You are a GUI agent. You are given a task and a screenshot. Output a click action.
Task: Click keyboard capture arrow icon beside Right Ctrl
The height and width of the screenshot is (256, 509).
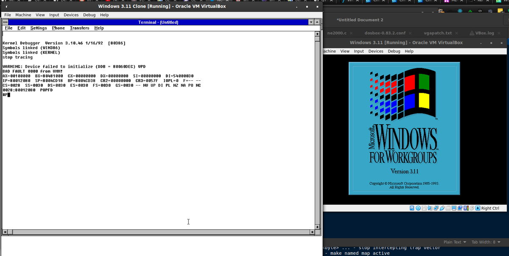pos(478,208)
